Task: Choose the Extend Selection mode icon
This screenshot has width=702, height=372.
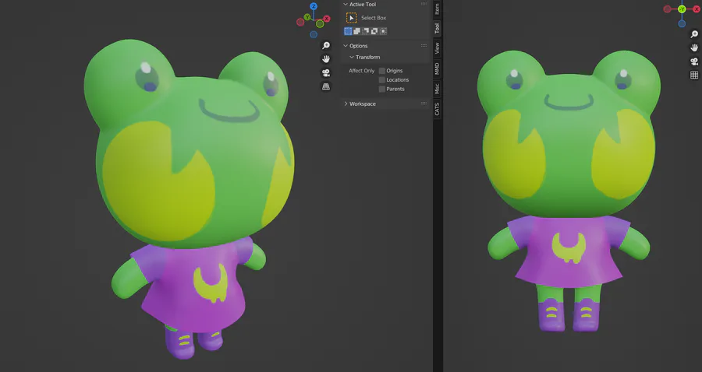Action: pyautogui.click(x=356, y=31)
